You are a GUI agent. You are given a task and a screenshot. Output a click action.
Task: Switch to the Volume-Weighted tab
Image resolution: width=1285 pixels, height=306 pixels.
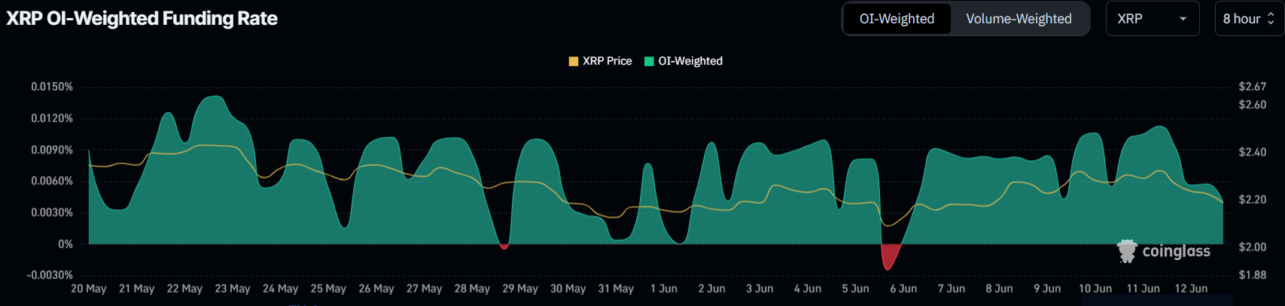pos(1019,19)
